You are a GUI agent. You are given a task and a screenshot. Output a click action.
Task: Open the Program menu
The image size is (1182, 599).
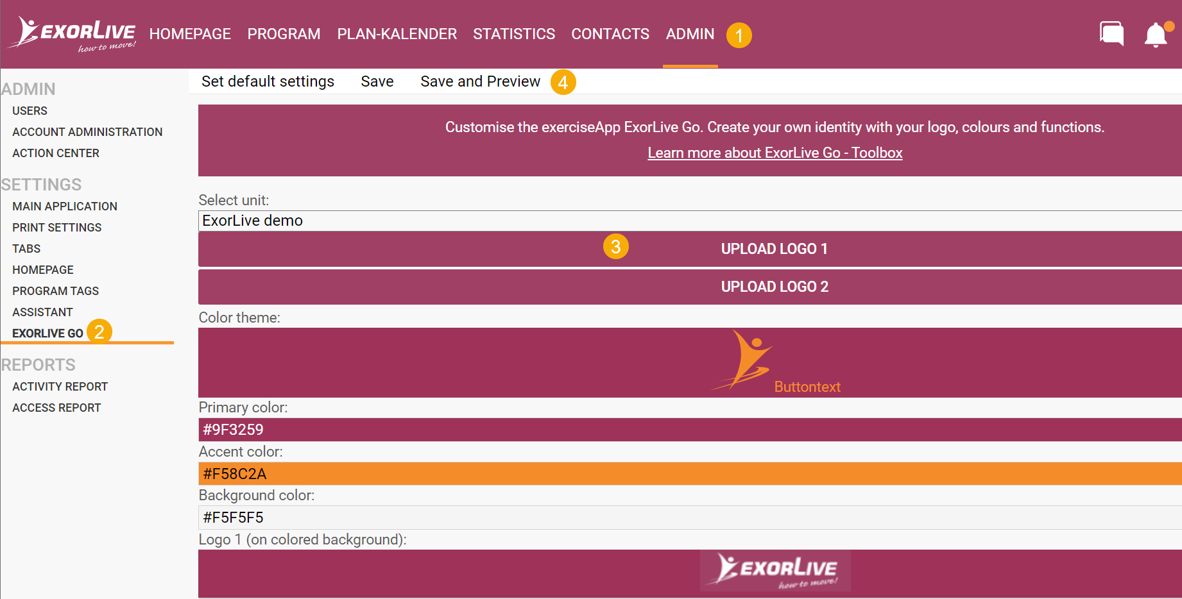click(x=284, y=34)
